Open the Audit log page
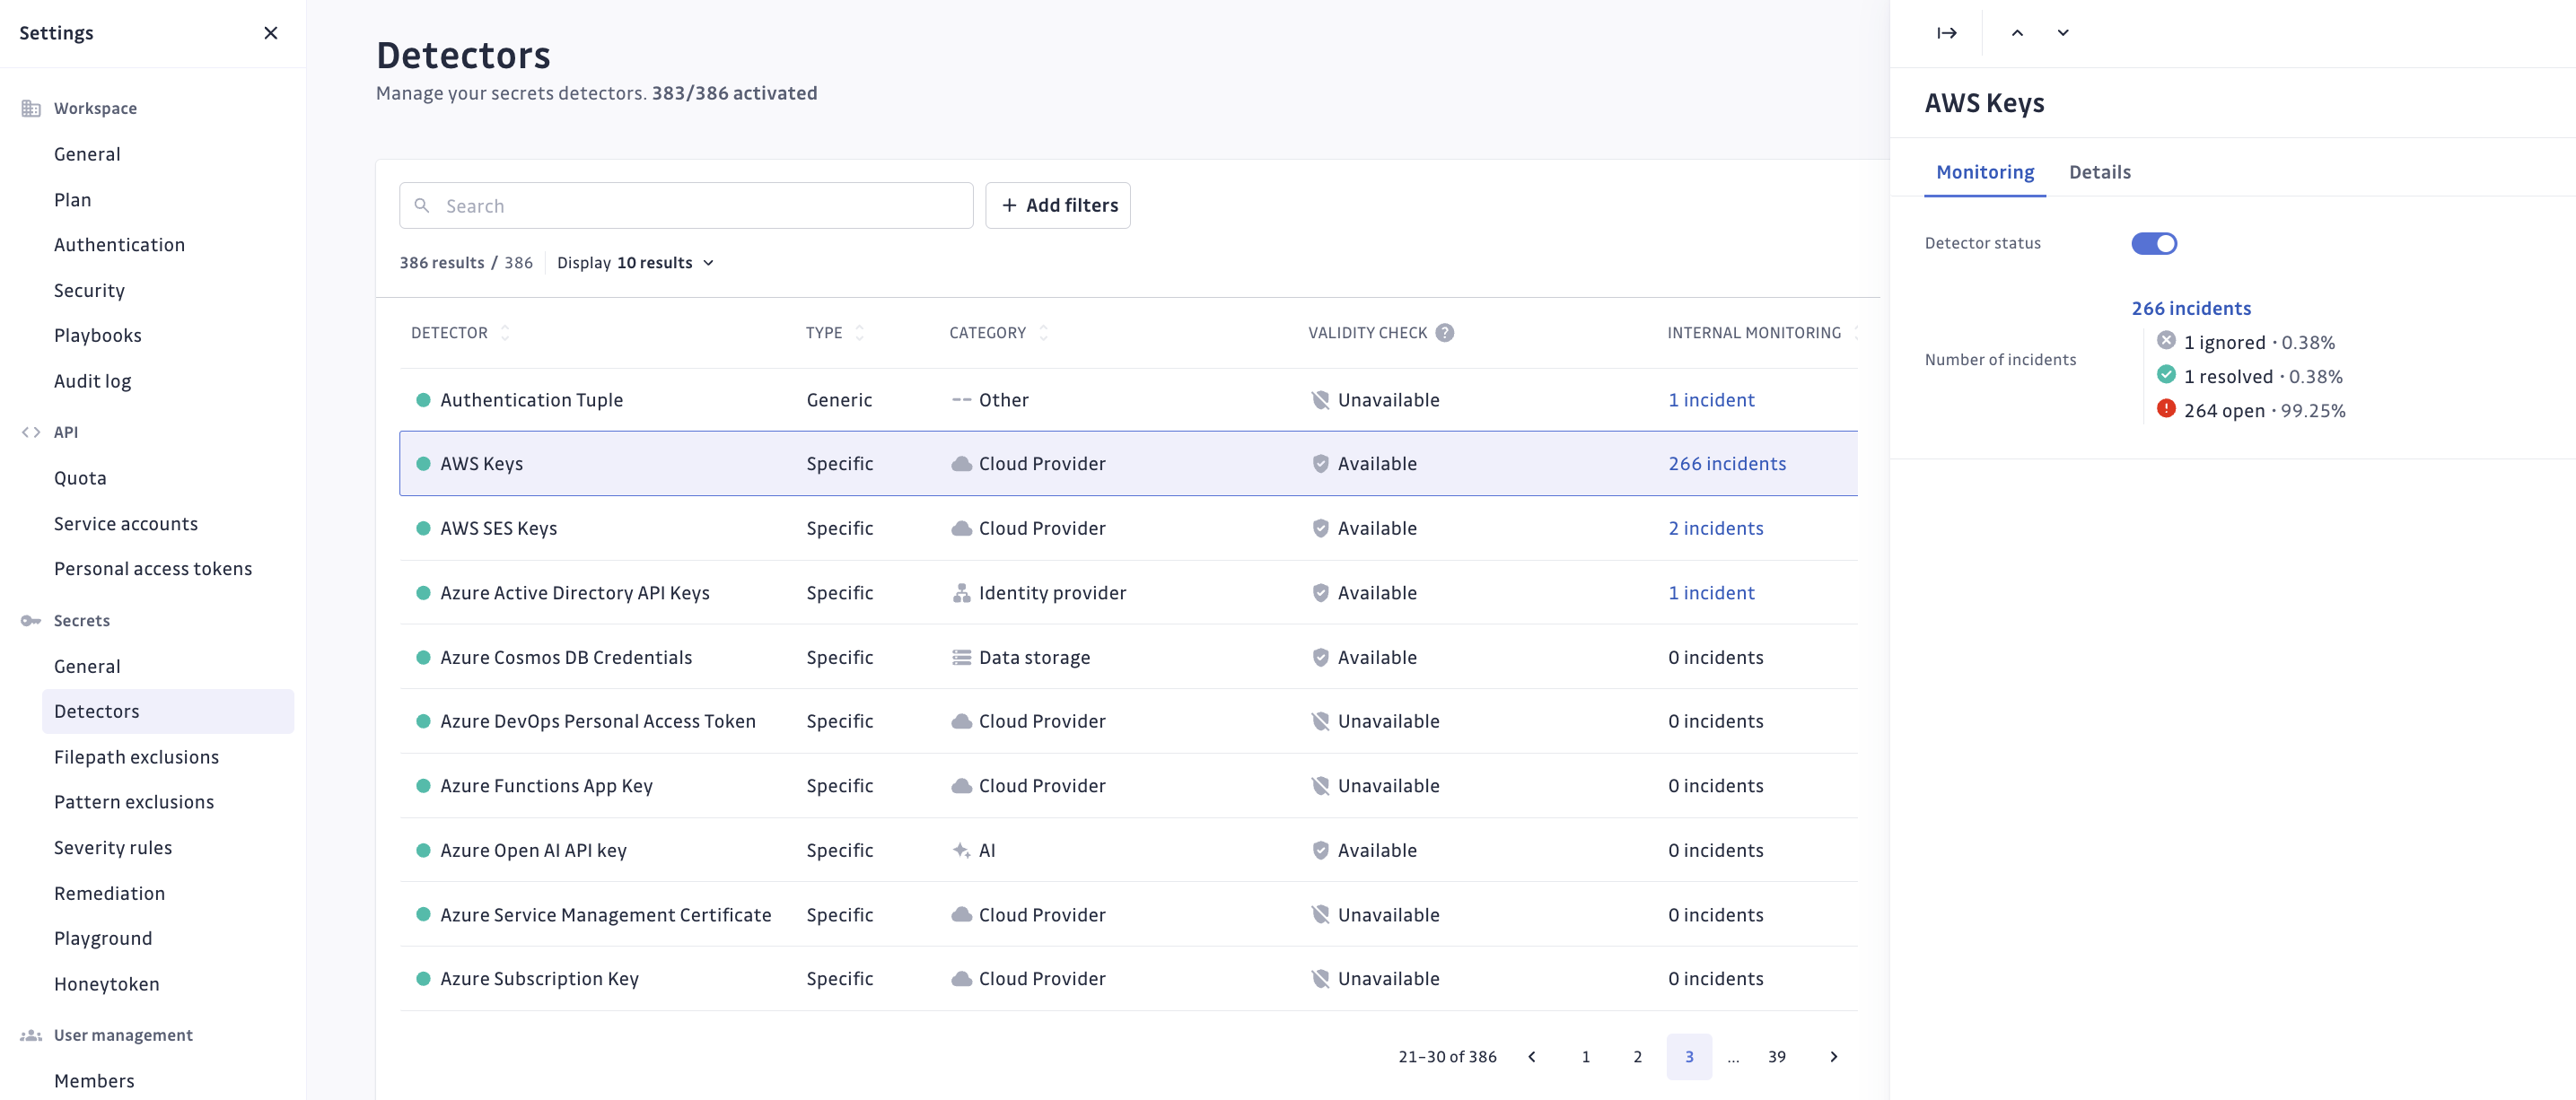The height and width of the screenshot is (1100, 2576). (x=92, y=381)
